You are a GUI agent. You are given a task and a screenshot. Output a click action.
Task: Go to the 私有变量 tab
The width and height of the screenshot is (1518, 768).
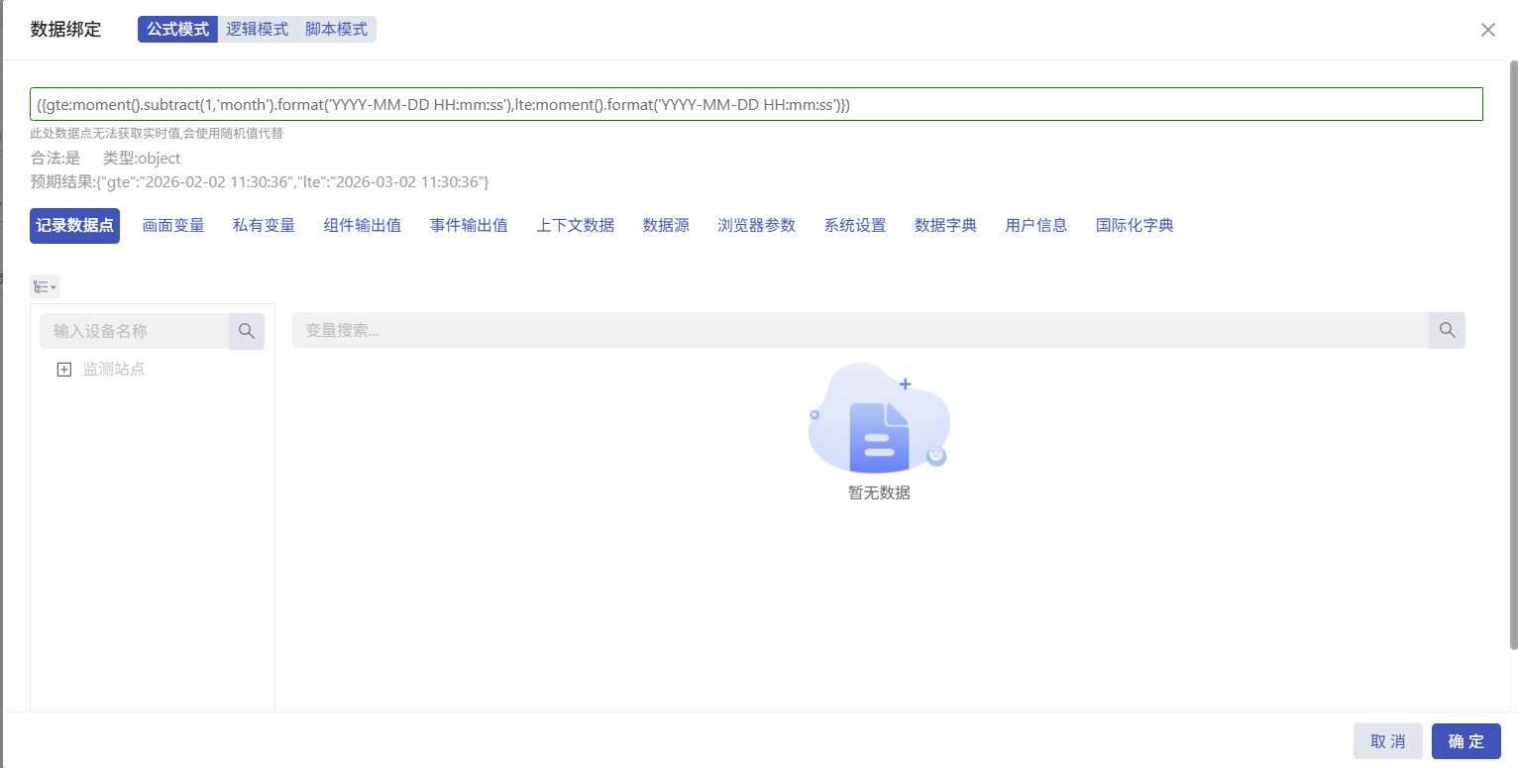264,225
